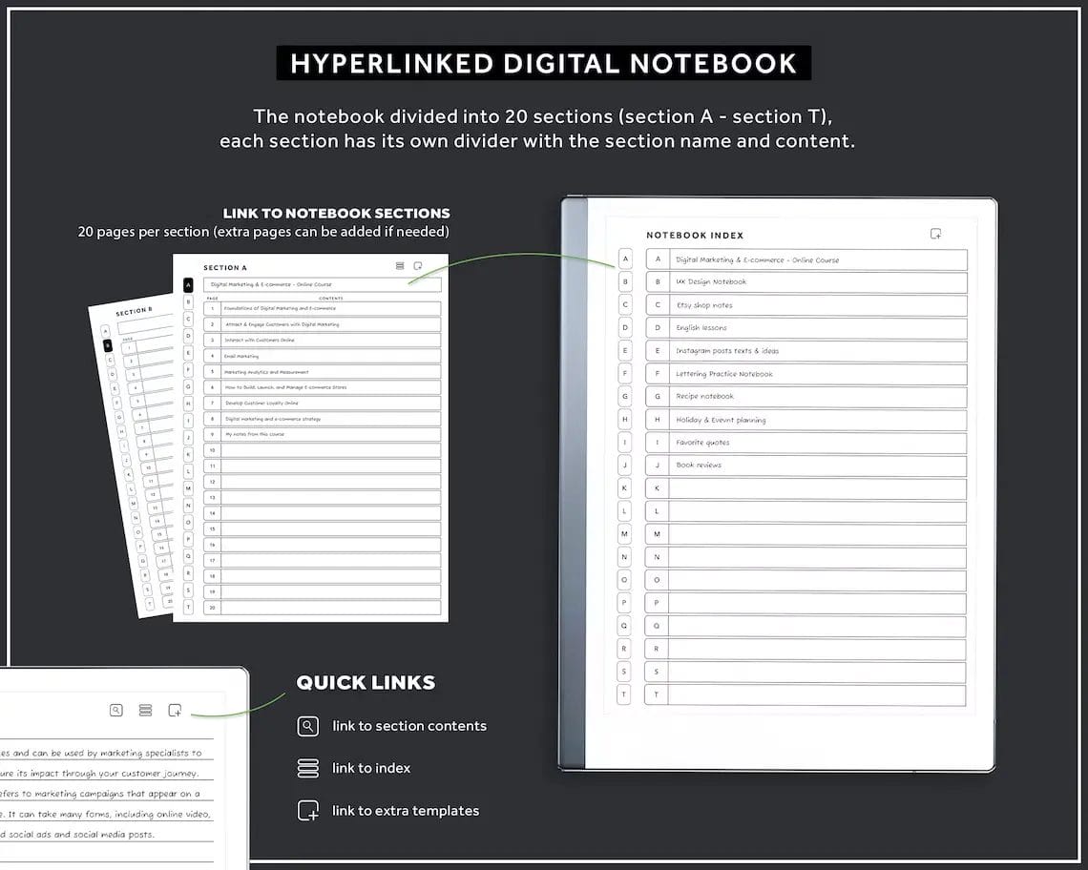Click magnifier icon beside 'link to section contents'
The image size is (1088, 870).
point(307,726)
